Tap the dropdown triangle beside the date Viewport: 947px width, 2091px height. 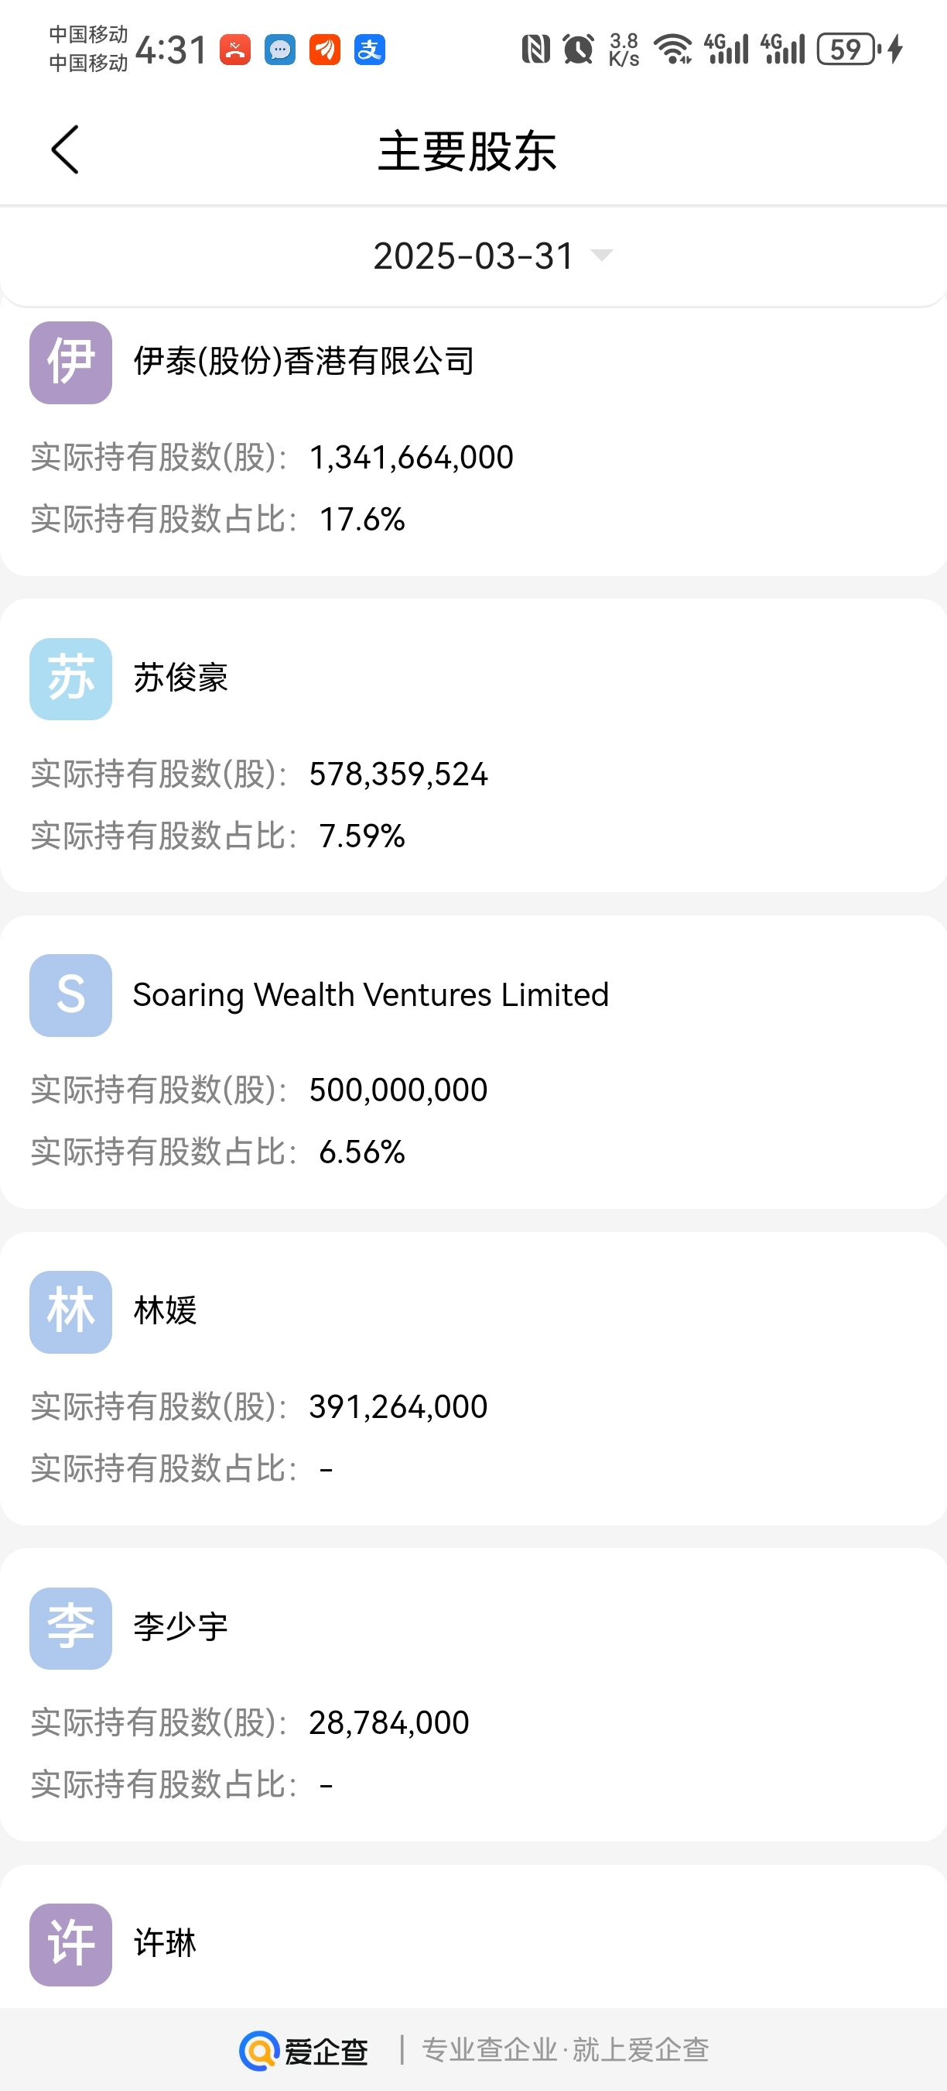point(602,256)
